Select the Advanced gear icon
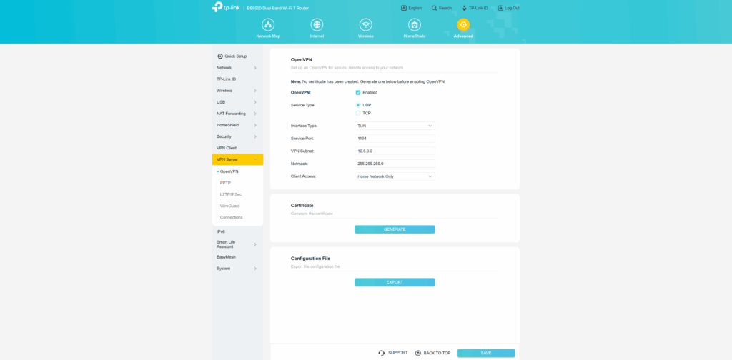The image size is (732, 360). click(x=463, y=25)
